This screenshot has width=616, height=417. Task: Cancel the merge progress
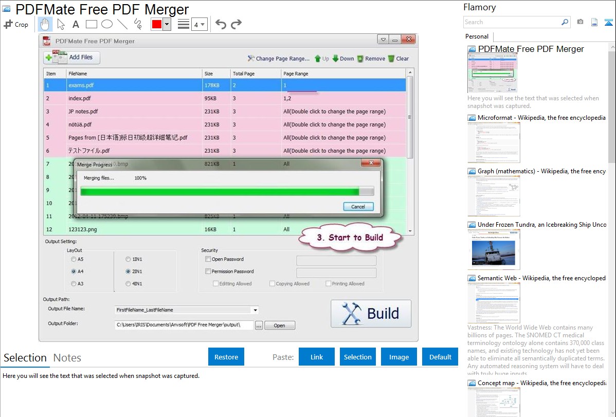tap(358, 207)
